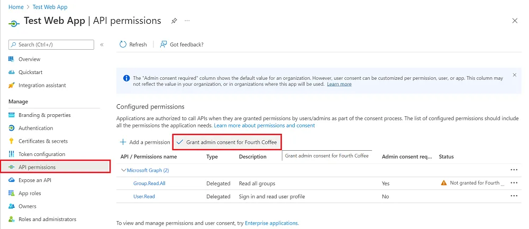Dismiss the admin consent info banner

514,75
